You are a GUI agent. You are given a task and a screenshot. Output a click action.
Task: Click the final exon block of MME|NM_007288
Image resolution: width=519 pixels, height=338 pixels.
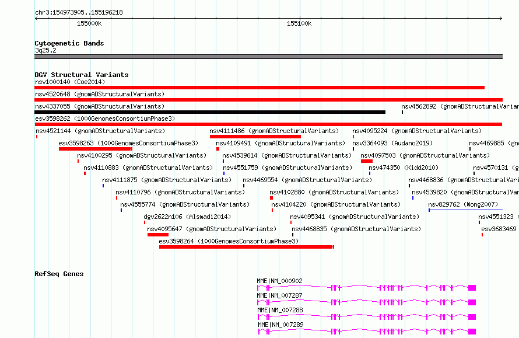pos(472,317)
